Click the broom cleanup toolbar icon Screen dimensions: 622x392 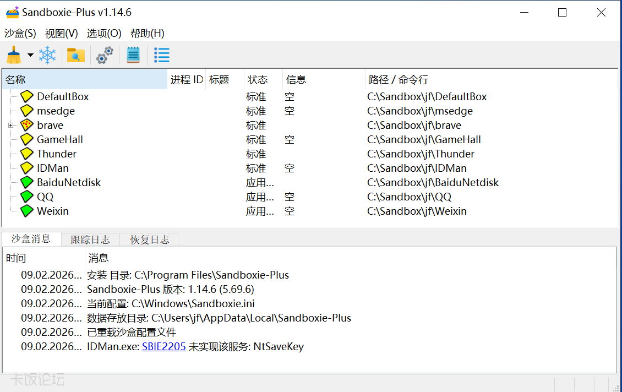click(x=14, y=55)
